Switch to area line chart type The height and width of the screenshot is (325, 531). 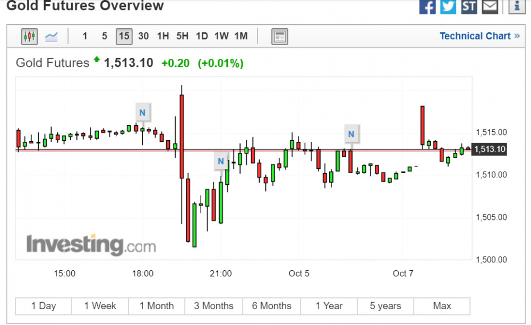(51, 36)
